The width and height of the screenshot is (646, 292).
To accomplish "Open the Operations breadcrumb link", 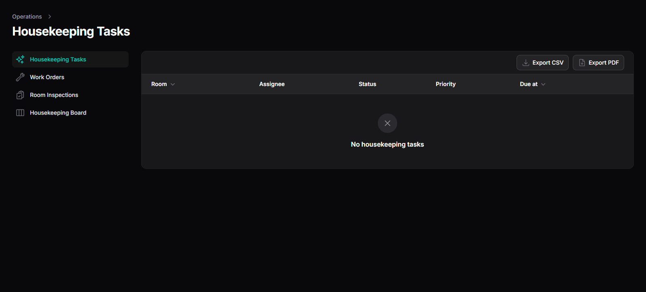I will pyautogui.click(x=27, y=17).
